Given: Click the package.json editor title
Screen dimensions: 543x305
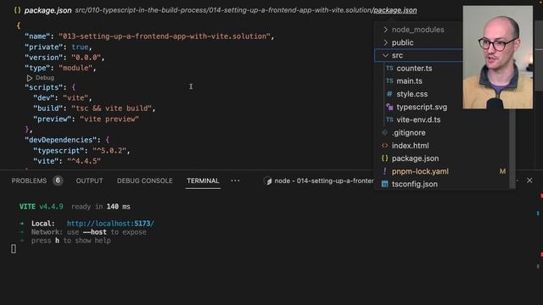Looking at the screenshot, I should coord(48,10).
